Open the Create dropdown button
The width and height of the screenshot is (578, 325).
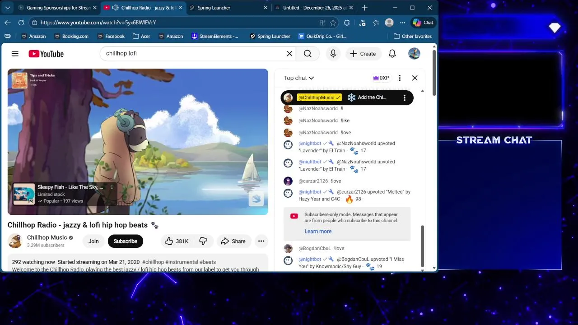click(x=364, y=54)
